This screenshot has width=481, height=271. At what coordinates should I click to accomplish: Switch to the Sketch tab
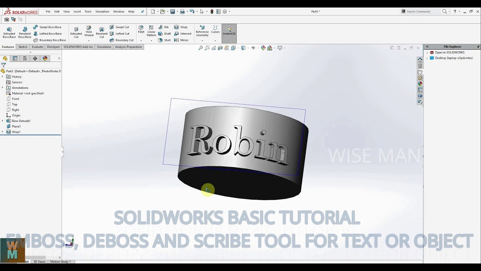click(23, 47)
